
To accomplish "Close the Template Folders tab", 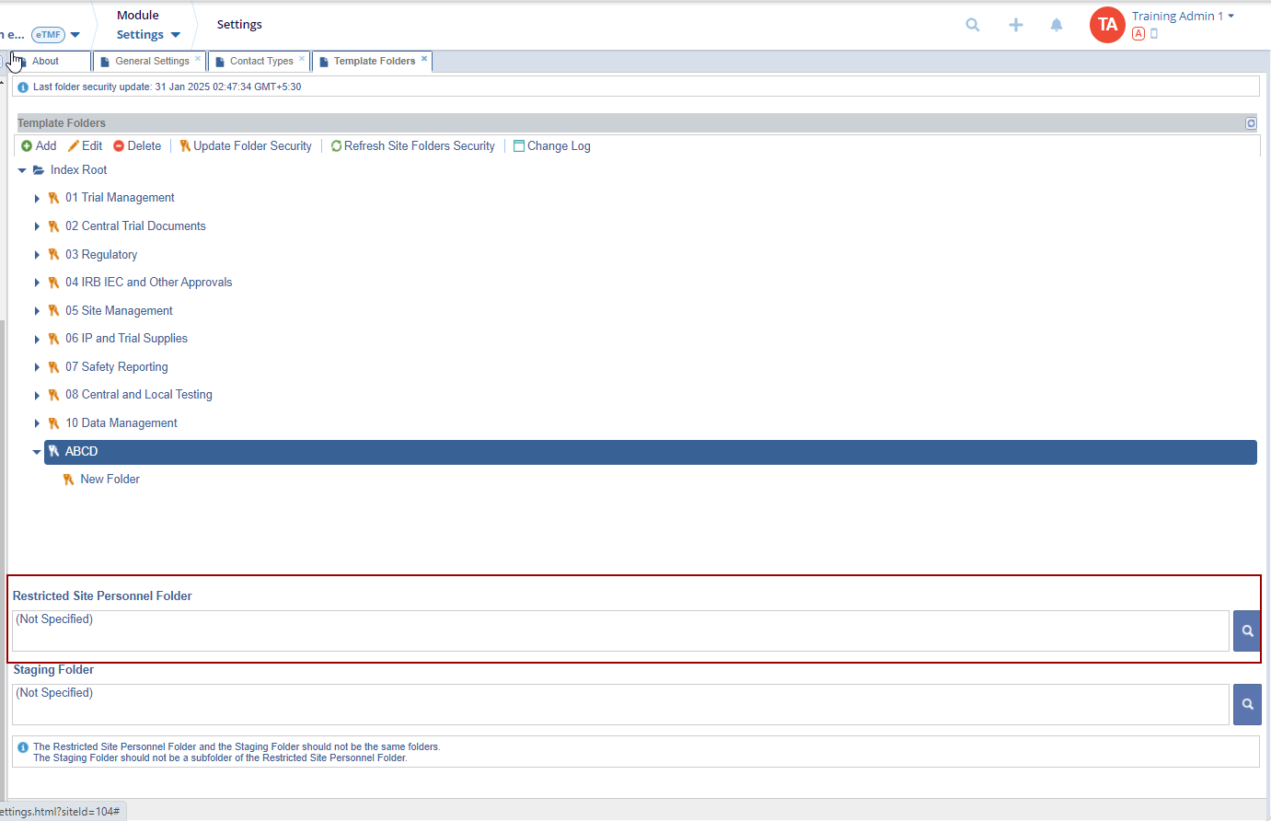I will [424, 59].
